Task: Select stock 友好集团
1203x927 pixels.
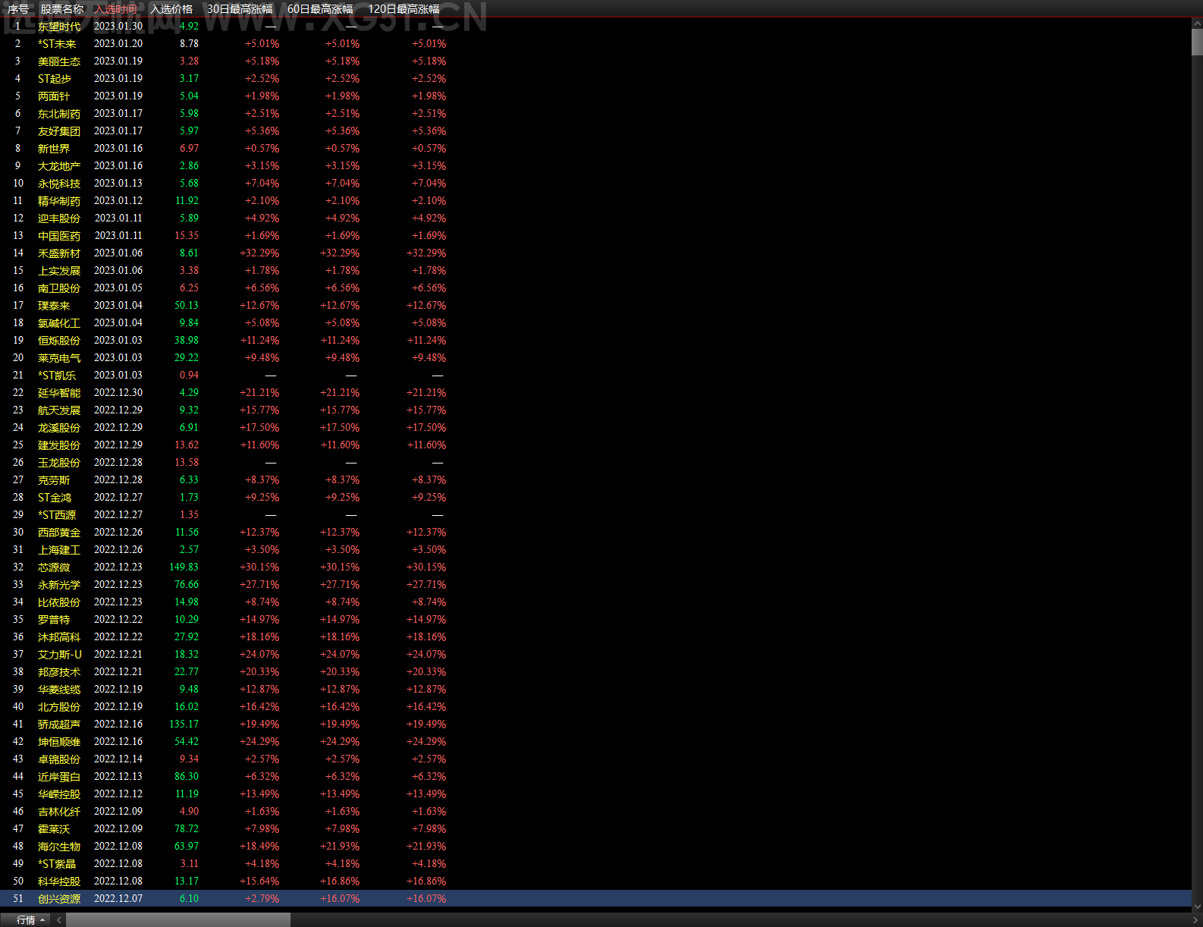Action: (x=59, y=131)
